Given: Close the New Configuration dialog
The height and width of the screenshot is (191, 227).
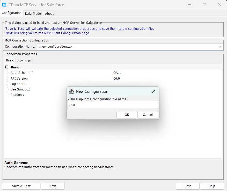Looking at the screenshot, I should (154, 91).
